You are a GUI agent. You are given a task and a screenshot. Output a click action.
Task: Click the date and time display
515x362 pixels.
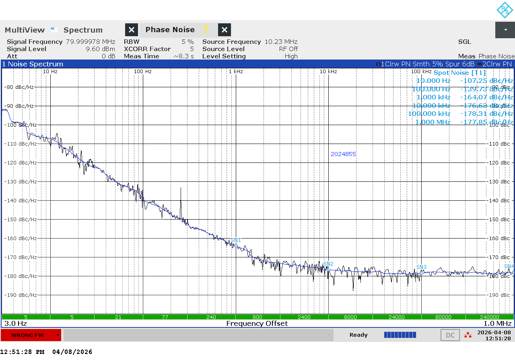point(494,335)
